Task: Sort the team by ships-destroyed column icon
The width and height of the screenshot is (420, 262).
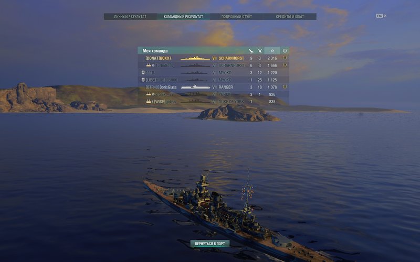Action: (x=251, y=51)
